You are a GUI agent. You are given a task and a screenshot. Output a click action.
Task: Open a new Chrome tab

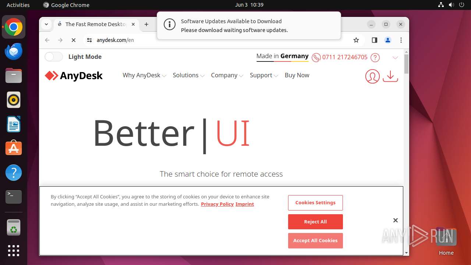coord(146,24)
